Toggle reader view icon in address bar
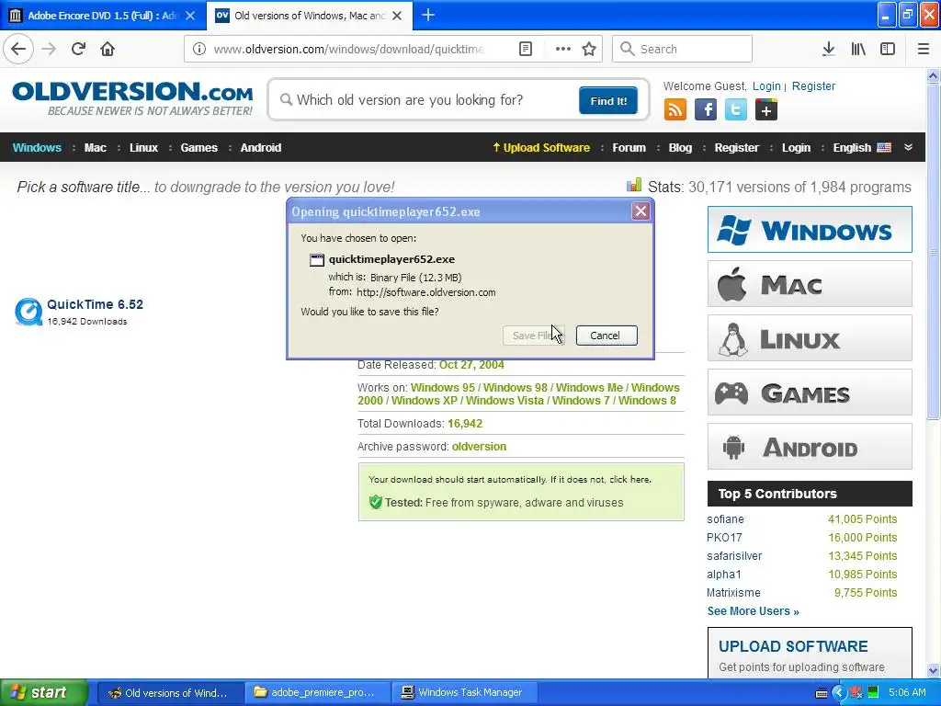This screenshot has width=941, height=706. 526,49
